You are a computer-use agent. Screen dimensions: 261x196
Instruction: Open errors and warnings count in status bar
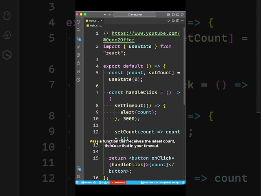click(x=104, y=183)
